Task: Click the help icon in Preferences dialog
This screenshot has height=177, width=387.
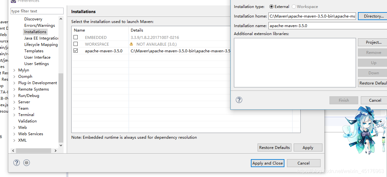Action: pyautogui.click(x=17, y=163)
